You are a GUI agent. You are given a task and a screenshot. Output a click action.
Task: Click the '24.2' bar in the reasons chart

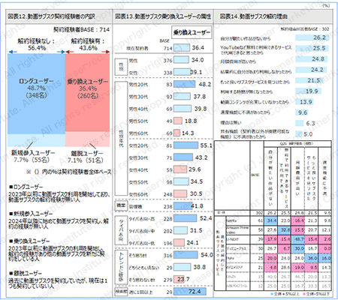pos(311,70)
